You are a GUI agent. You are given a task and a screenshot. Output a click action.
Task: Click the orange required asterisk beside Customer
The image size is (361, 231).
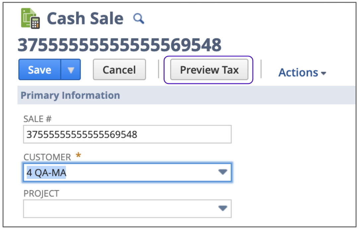tap(78, 155)
